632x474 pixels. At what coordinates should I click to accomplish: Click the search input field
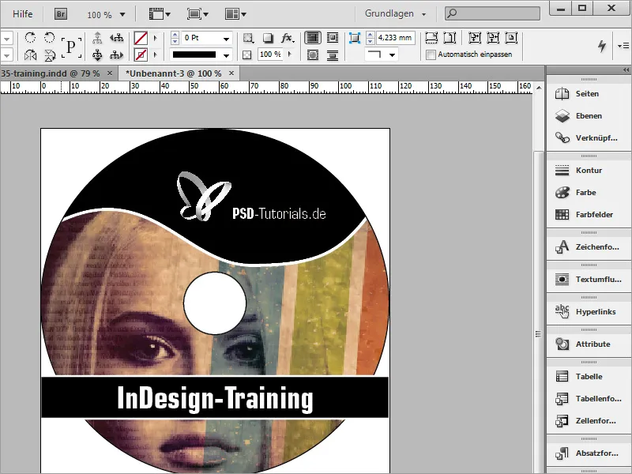click(492, 13)
